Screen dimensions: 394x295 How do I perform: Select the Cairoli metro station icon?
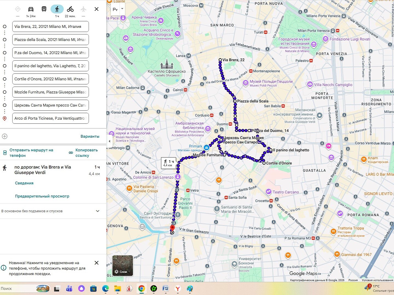pos(186,90)
